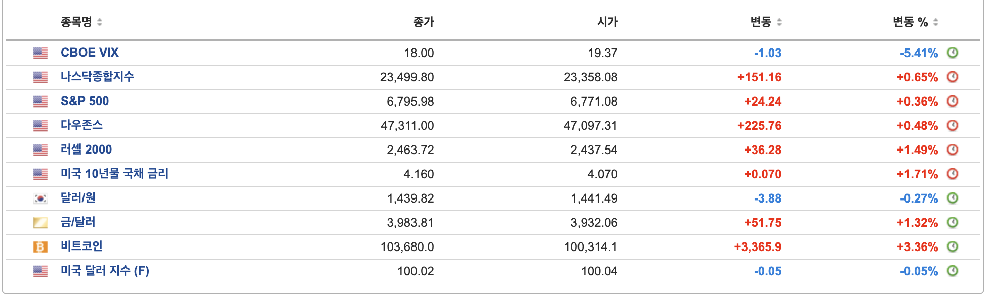Click the clock icon on the CBOE VIX row
The height and width of the screenshot is (298, 991).
(x=954, y=52)
